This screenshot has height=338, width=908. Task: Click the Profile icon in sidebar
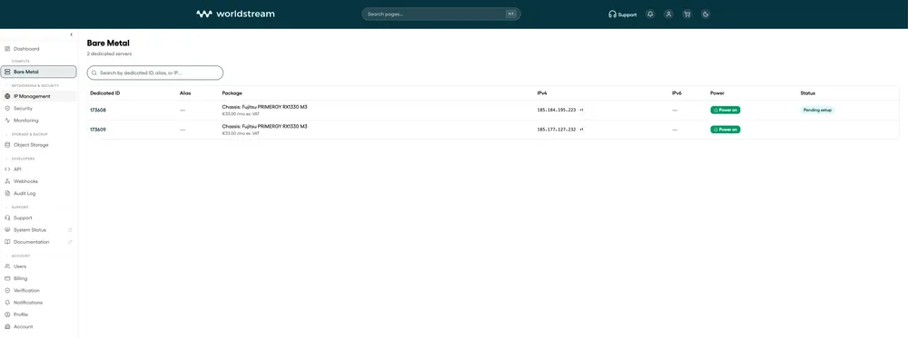point(7,314)
